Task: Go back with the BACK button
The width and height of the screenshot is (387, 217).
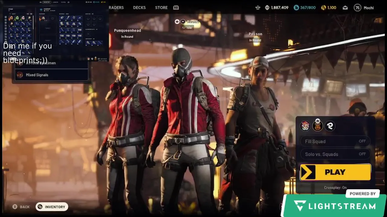Action: click(21, 207)
